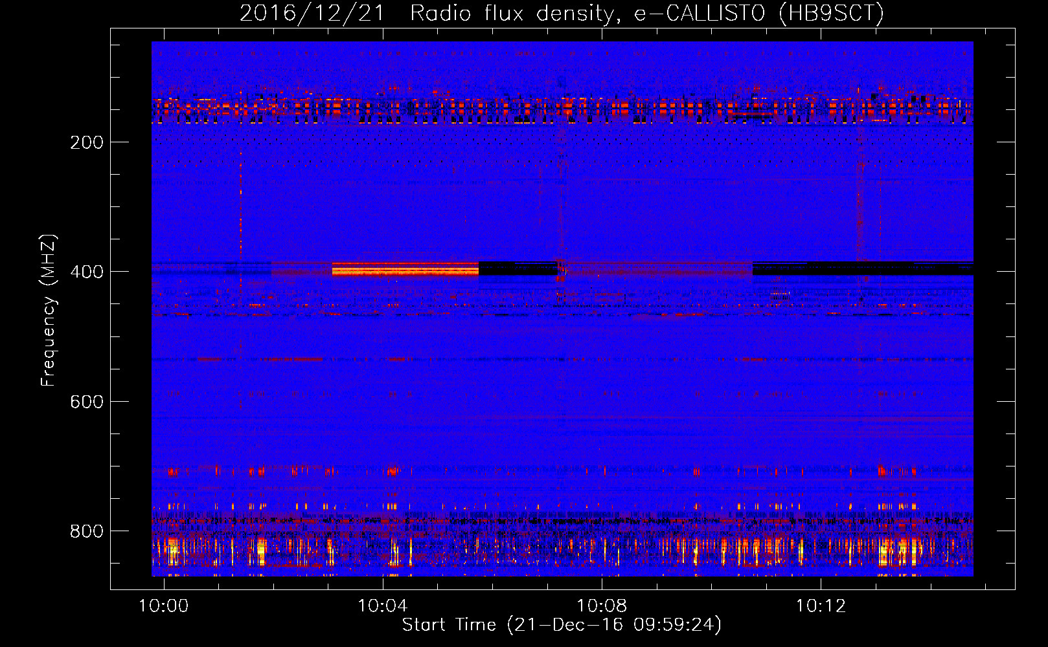Screen dimensions: 1048x647
Task: Click the long black band right of 10:12
Action: click(x=863, y=269)
